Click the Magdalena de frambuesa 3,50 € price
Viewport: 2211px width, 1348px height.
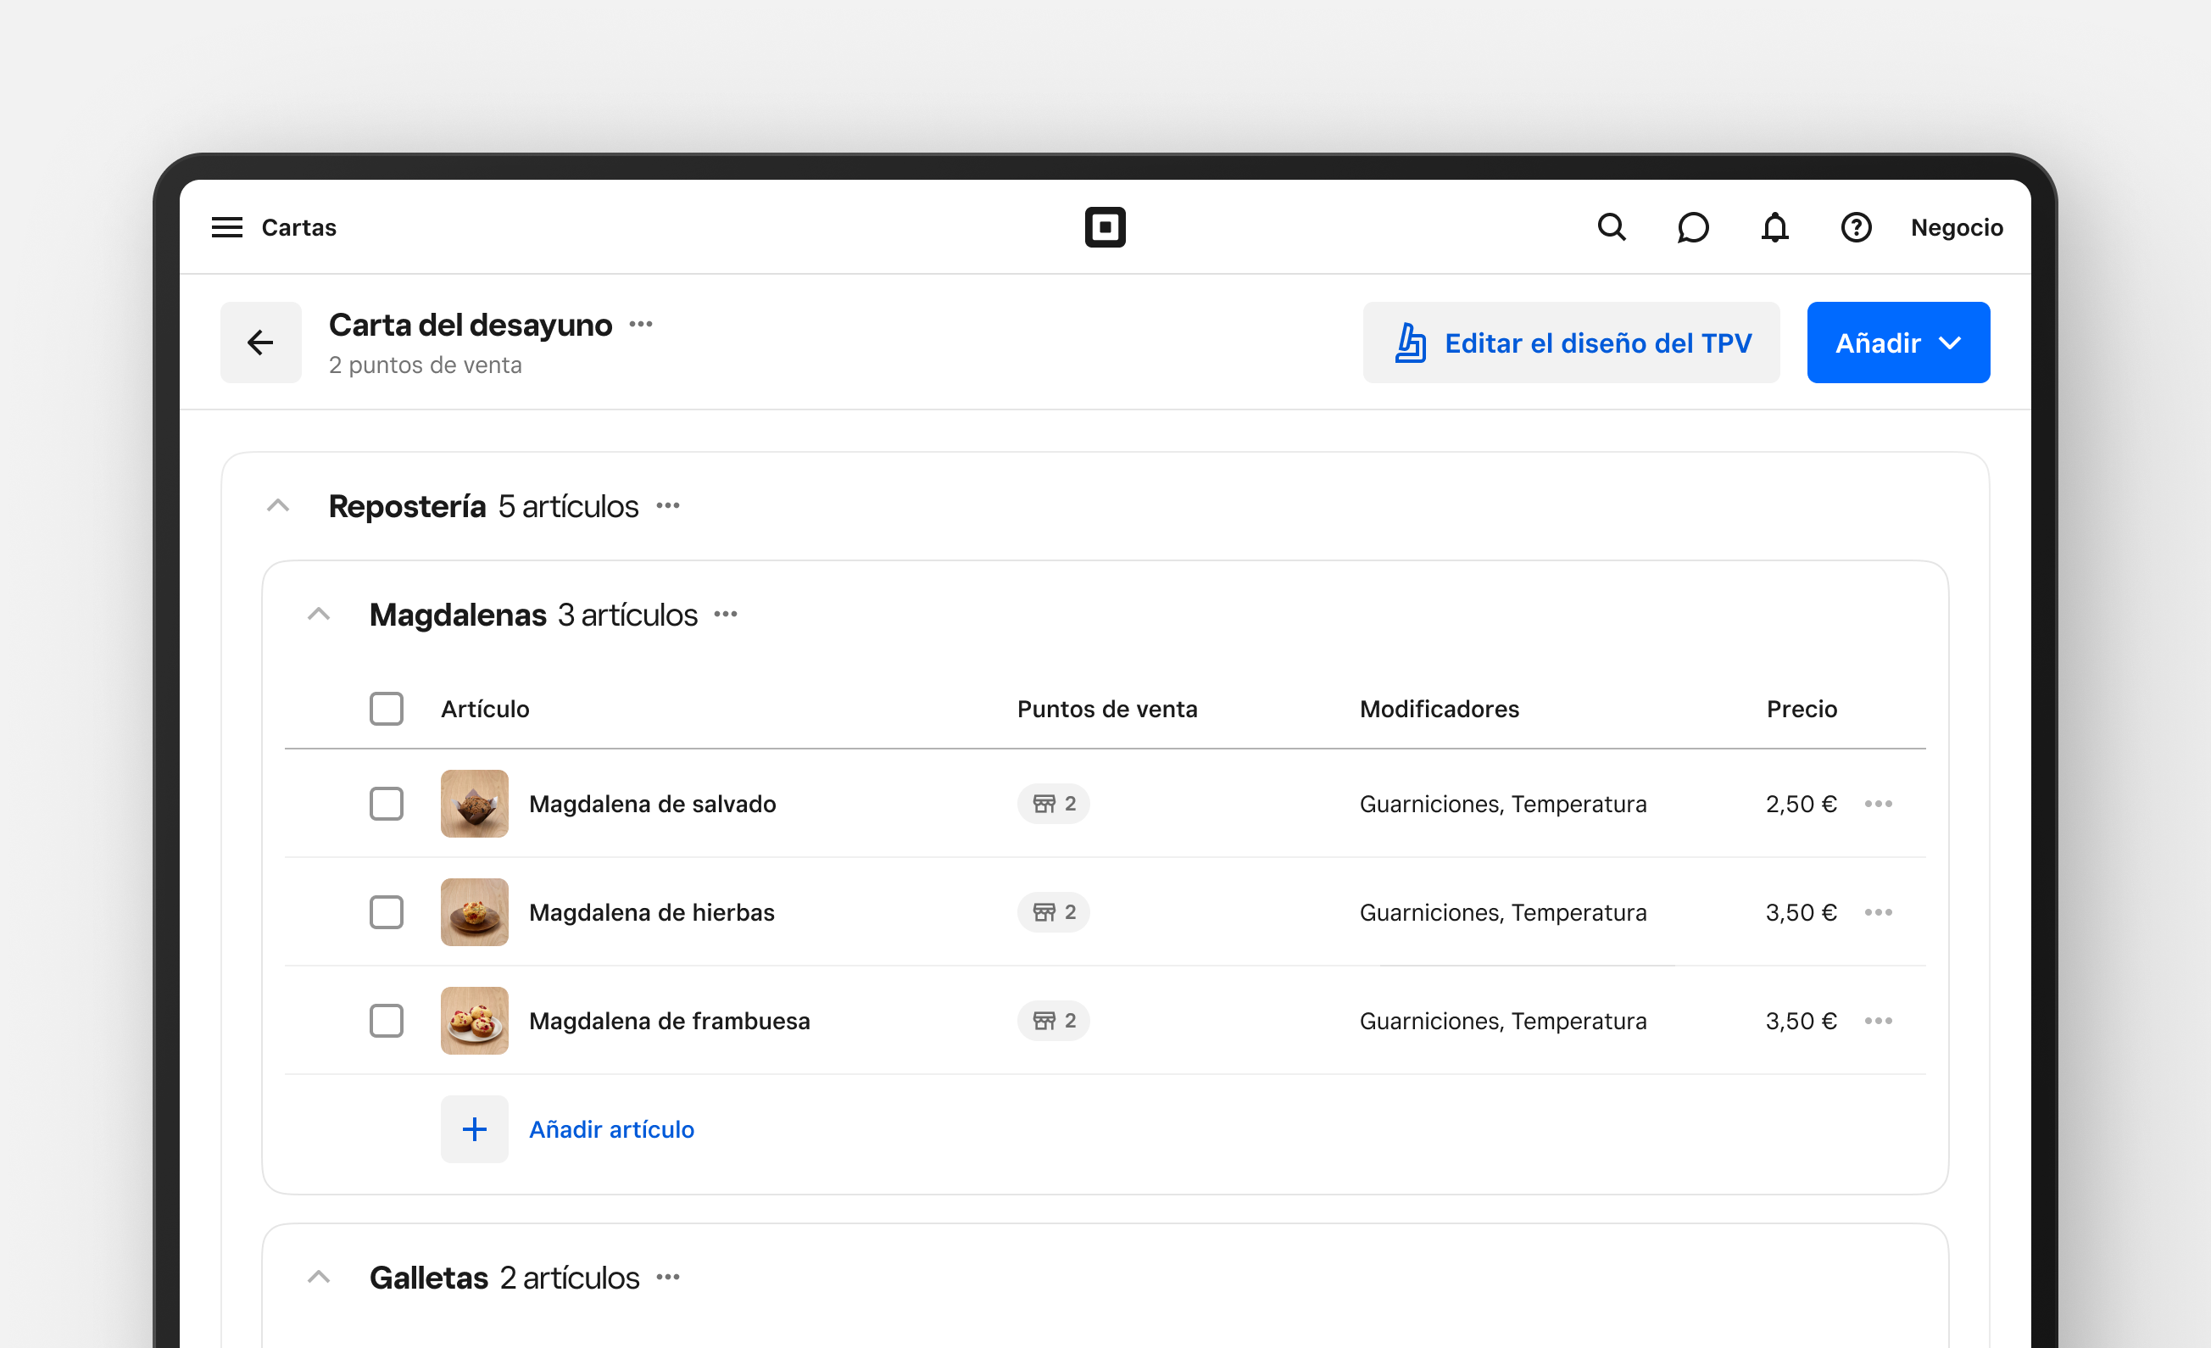pyautogui.click(x=1801, y=1022)
